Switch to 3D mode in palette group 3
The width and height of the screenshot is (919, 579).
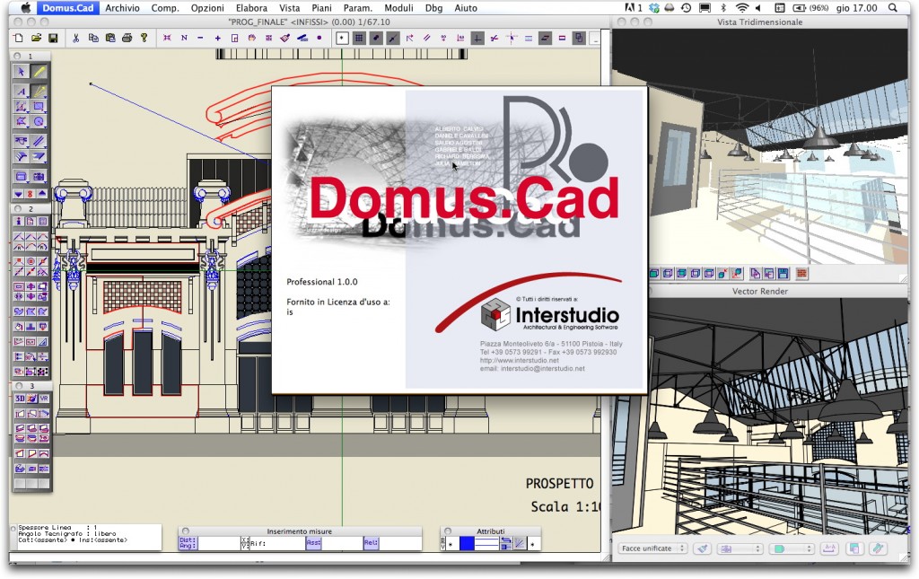(20, 399)
